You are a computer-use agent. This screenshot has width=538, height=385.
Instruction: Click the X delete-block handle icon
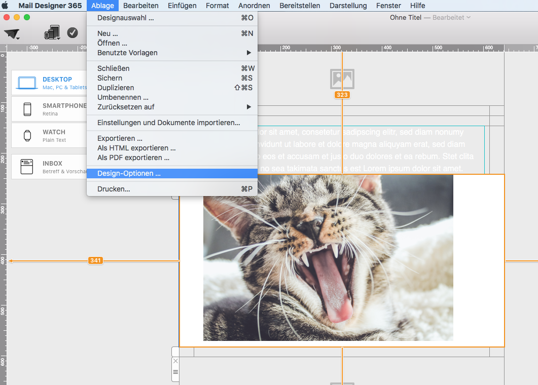coord(175,361)
